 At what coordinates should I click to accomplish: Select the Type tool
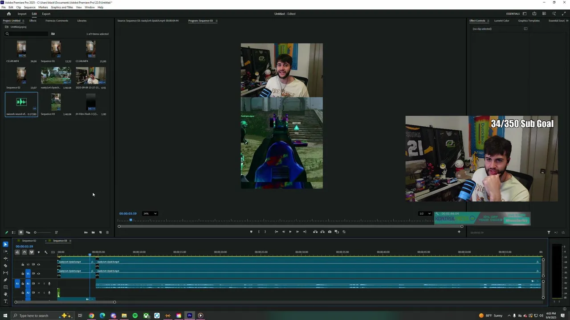point(5,301)
